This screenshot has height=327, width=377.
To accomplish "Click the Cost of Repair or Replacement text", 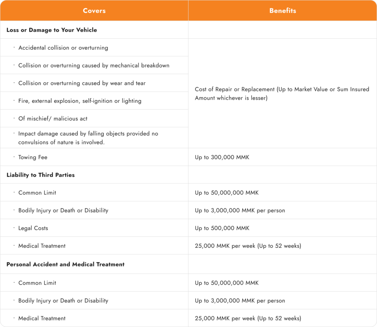I will click(x=282, y=94).
